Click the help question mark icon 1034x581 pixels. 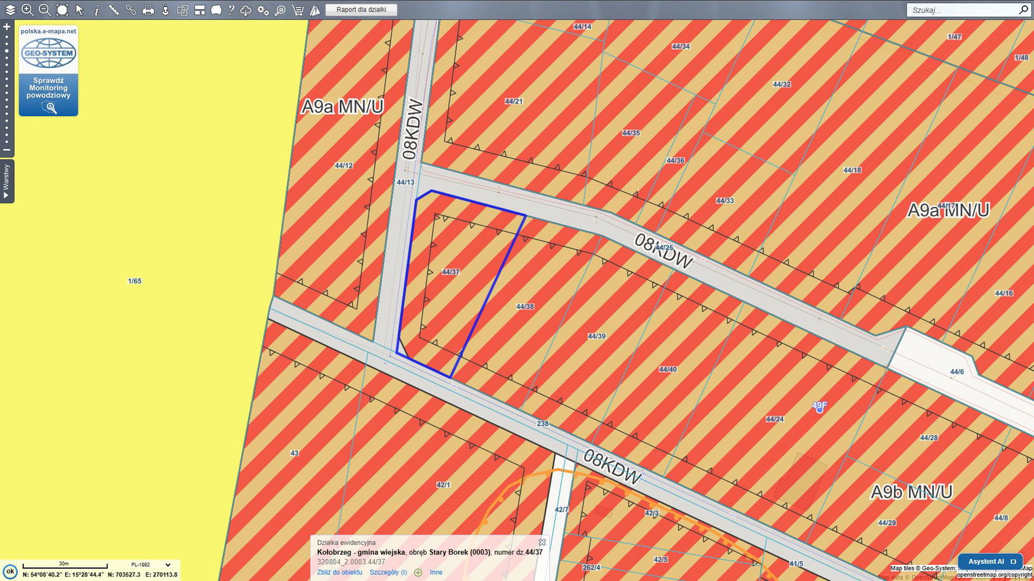231,10
